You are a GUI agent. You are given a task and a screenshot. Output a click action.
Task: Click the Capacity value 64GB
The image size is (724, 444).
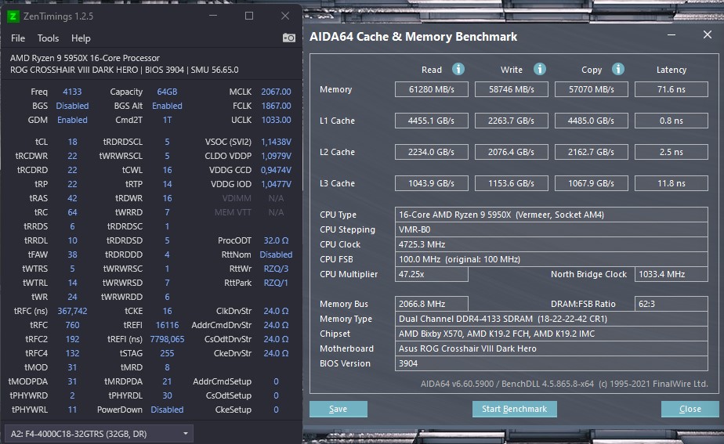pyautogui.click(x=167, y=92)
